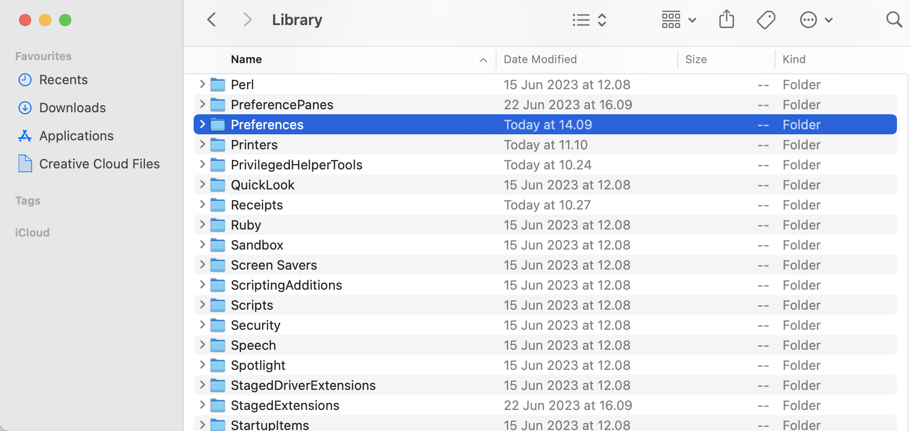
Task: Expand the ScriptingAdditions folder chevron
Action: [202, 285]
